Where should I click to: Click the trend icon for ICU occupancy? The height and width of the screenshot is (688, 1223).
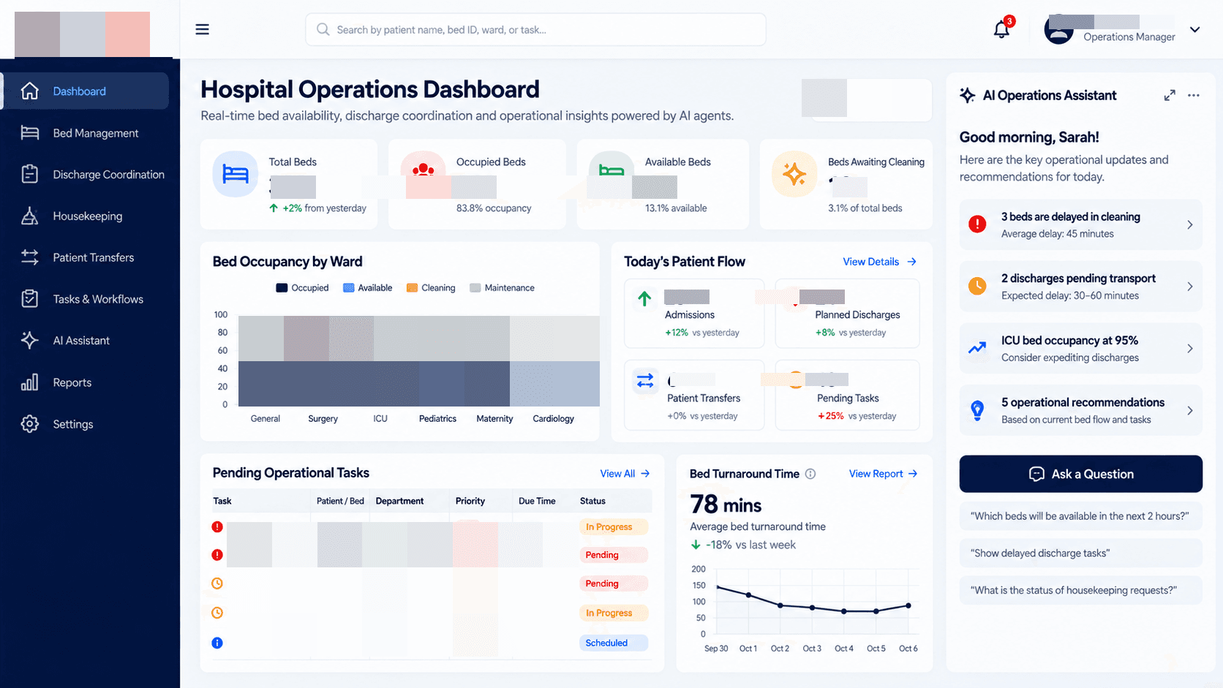[x=977, y=348]
